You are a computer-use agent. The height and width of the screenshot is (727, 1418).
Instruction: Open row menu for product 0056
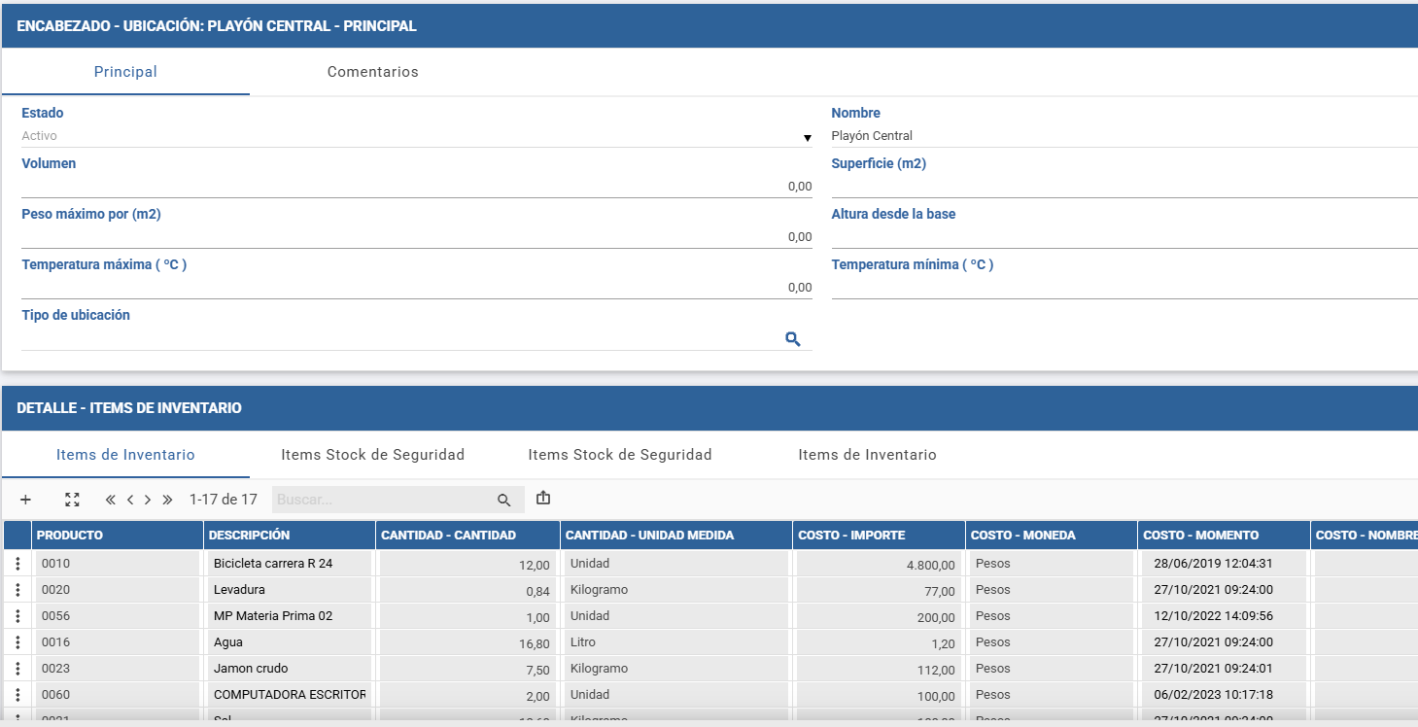17,616
